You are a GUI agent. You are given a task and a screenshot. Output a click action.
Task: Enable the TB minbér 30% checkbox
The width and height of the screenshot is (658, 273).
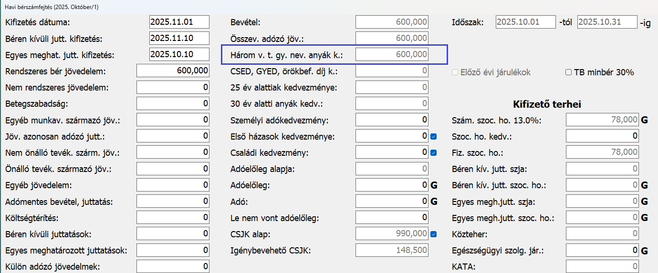click(568, 72)
